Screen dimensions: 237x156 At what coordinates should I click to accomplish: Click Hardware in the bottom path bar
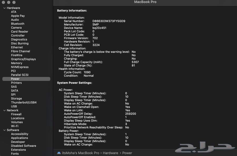tap(110, 153)
